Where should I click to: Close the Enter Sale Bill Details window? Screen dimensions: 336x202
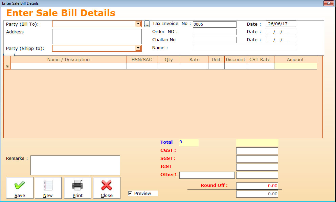point(329,3)
